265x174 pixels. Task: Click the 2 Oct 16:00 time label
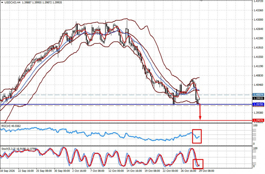[79, 171]
